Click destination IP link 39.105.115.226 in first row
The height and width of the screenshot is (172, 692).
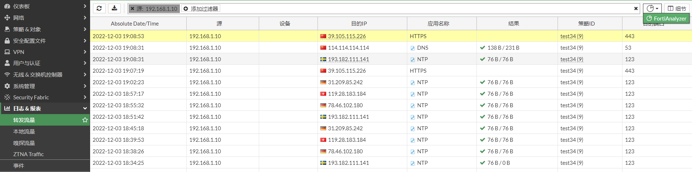(347, 36)
